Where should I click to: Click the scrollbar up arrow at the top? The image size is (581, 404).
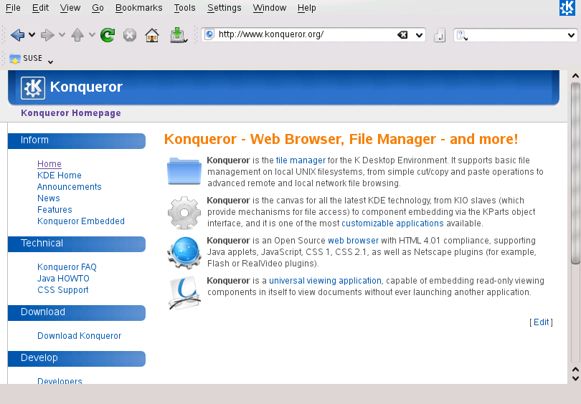575,76
